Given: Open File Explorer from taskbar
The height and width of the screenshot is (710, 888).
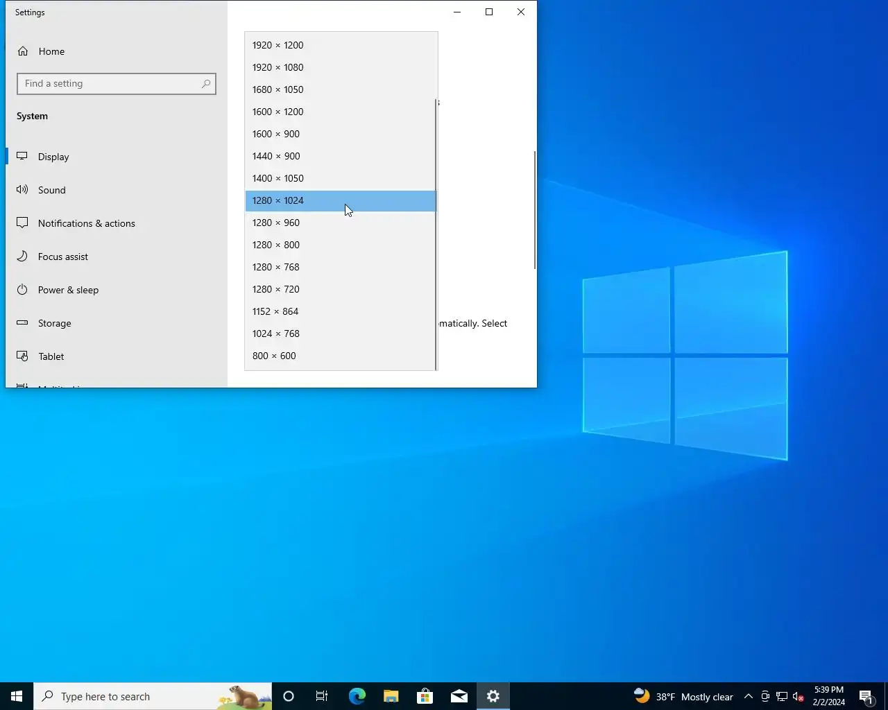Looking at the screenshot, I should click(391, 696).
